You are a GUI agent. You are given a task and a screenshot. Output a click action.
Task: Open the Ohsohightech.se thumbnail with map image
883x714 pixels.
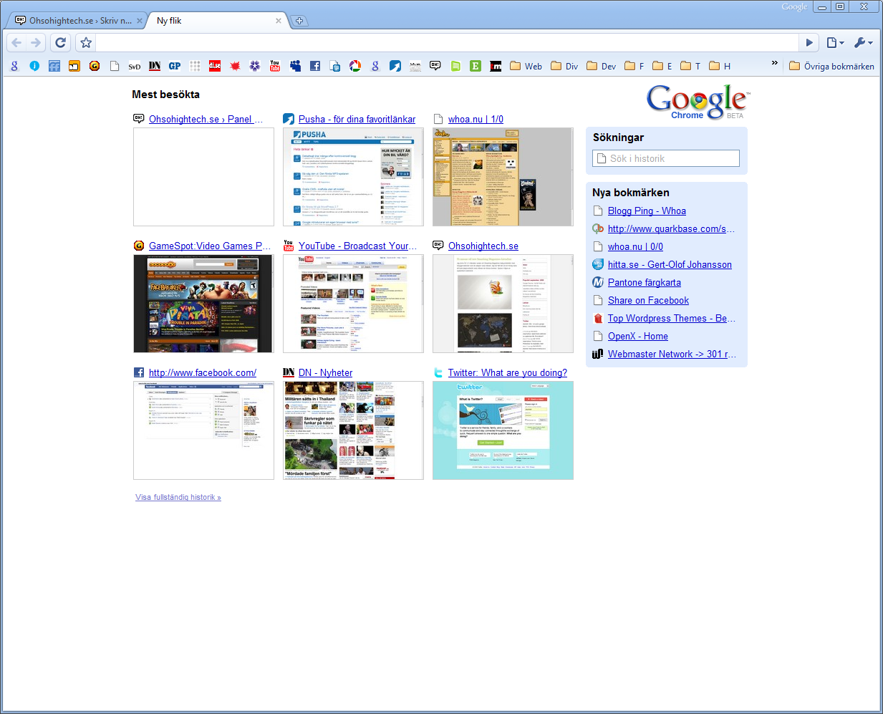(503, 304)
